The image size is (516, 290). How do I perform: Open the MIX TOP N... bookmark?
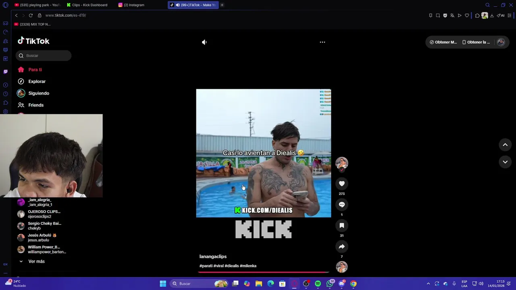(x=32, y=24)
